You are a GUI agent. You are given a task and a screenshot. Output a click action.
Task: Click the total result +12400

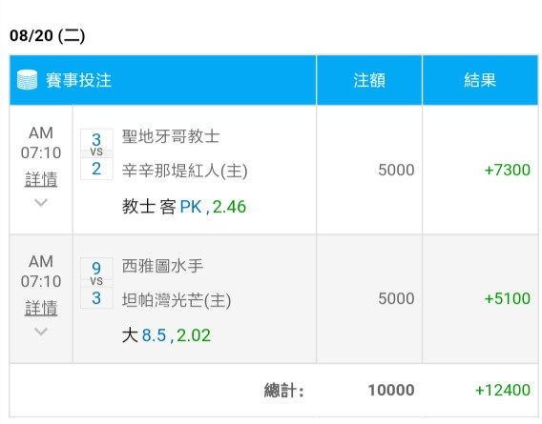click(503, 390)
